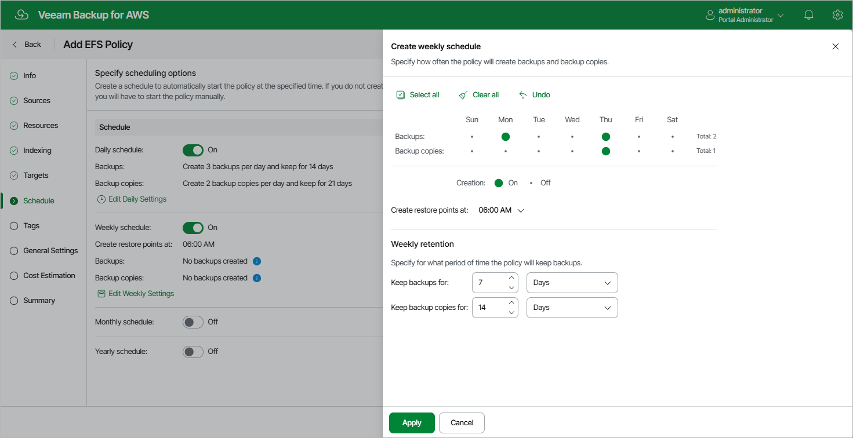Image resolution: width=853 pixels, height=438 pixels.
Task: Open the General Settings wizard step
Action: coord(50,251)
